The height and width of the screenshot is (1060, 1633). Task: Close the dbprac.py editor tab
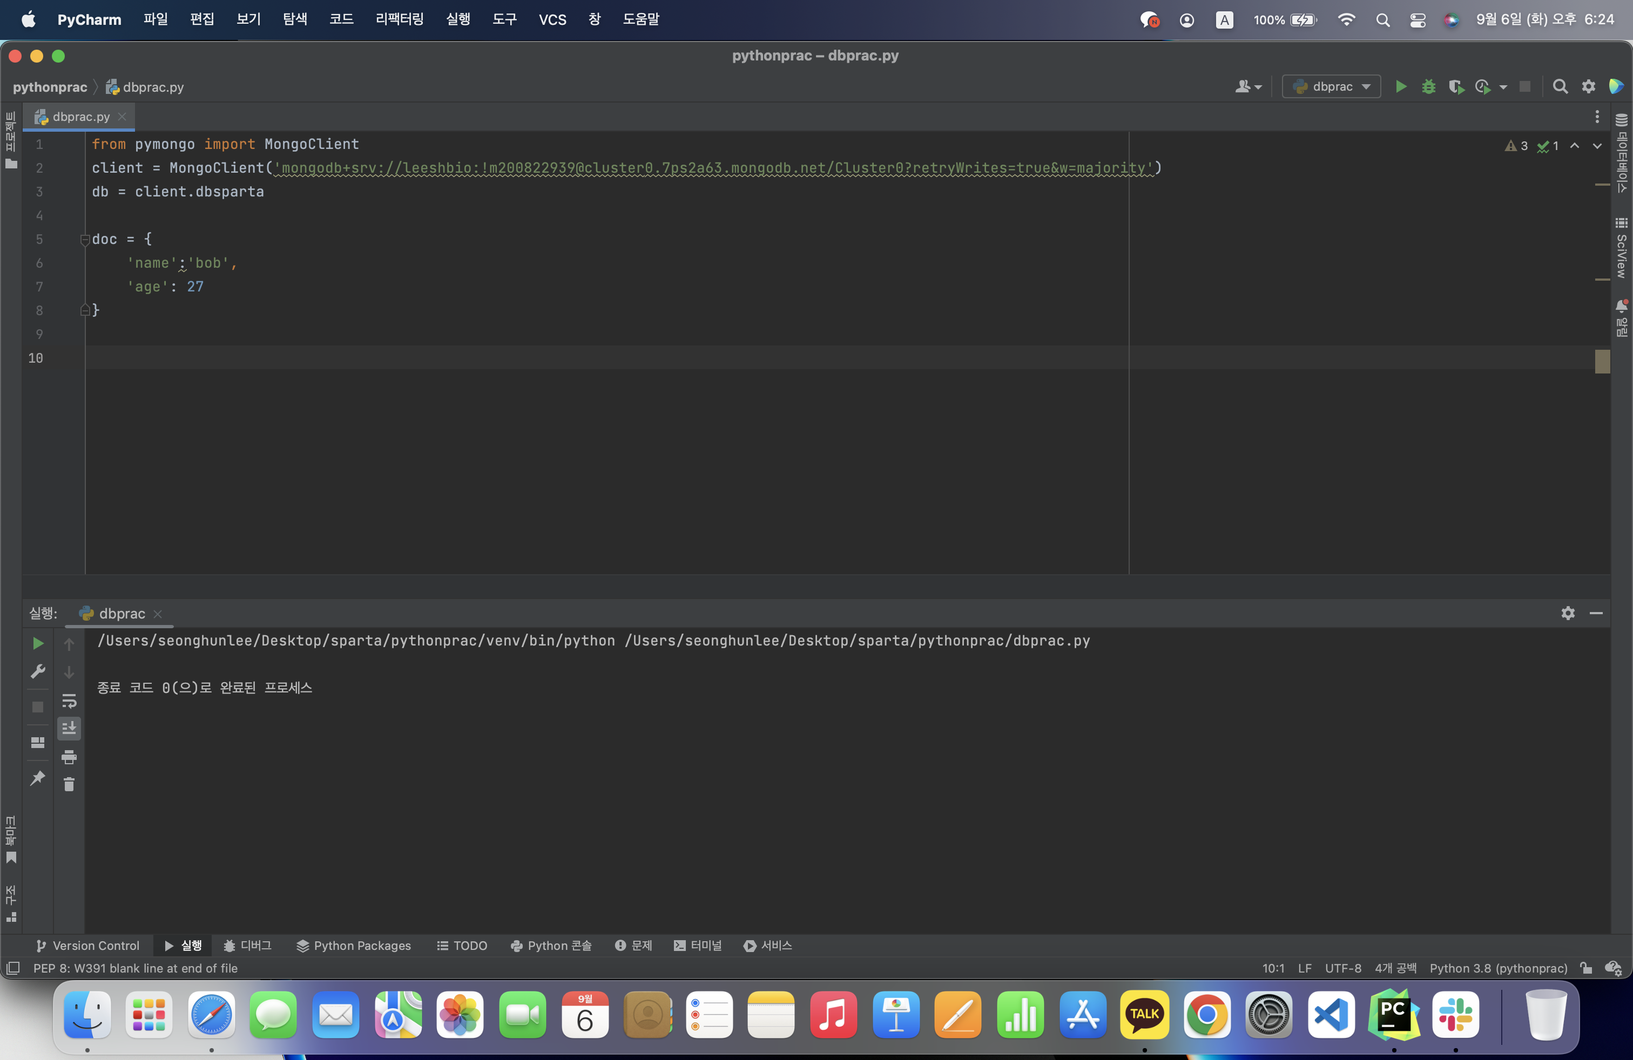coord(122,117)
